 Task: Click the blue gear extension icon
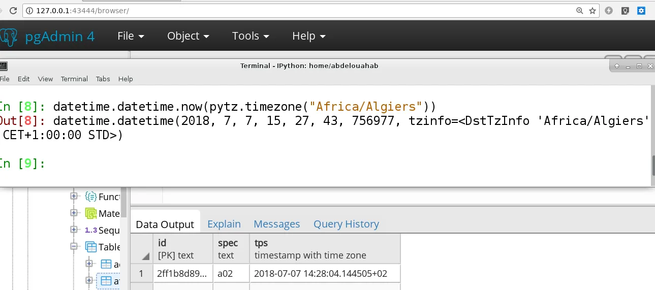(x=641, y=11)
